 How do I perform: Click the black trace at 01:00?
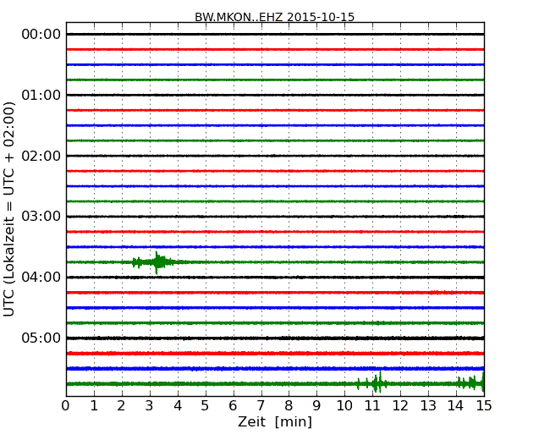coord(275,95)
